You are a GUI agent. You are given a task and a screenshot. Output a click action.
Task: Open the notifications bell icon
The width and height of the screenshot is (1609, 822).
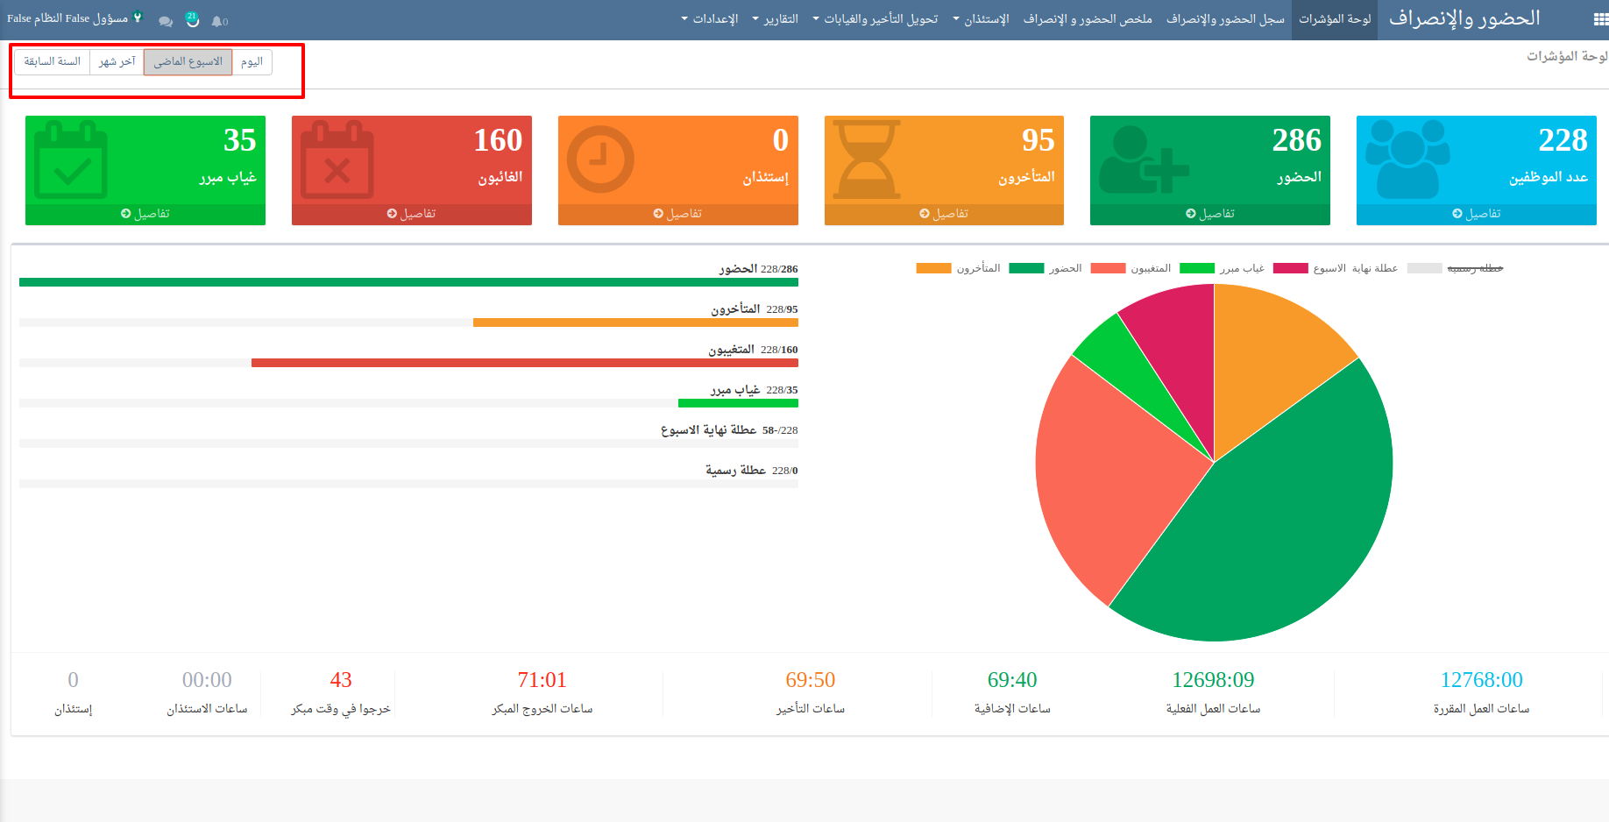pyautogui.click(x=218, y=21)
